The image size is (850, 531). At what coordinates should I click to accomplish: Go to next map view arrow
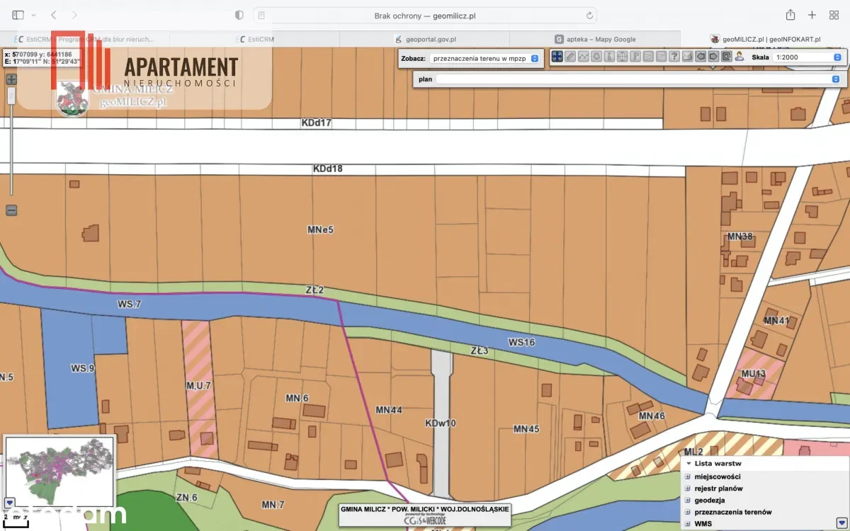pyautogui.click(x=713, y=57)
